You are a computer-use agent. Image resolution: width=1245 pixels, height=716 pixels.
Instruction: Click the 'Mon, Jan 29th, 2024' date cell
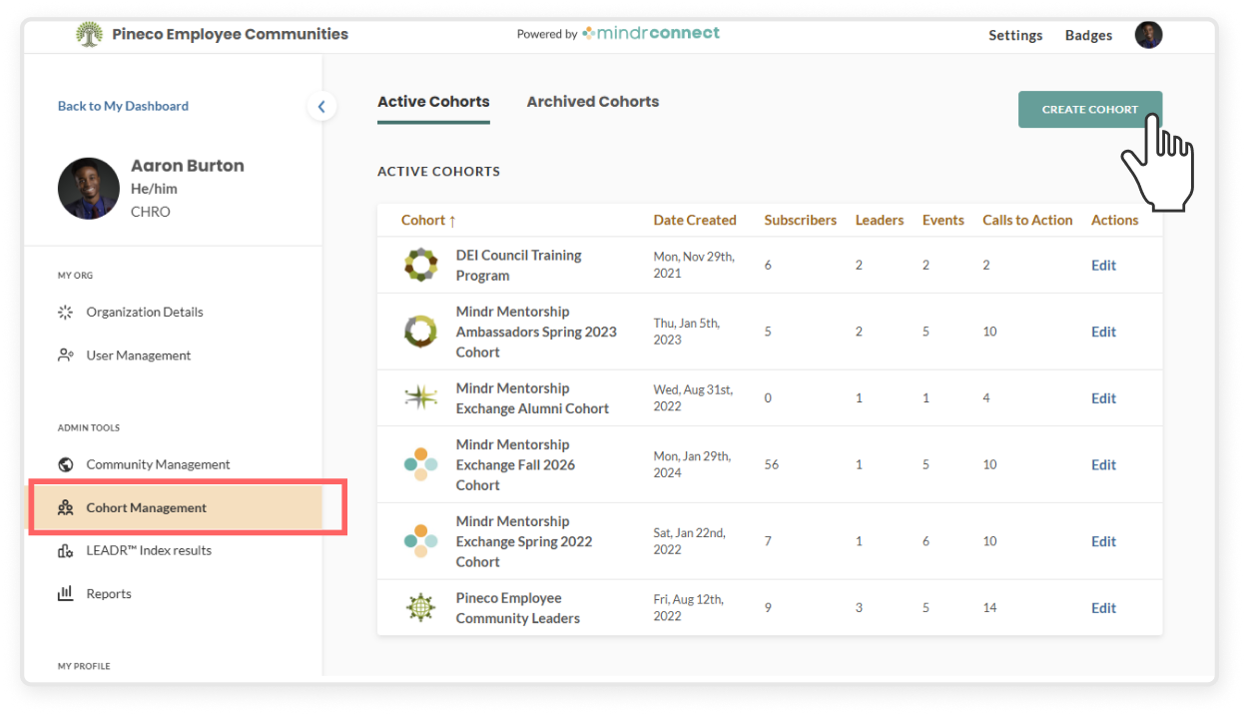pos(692,464)
